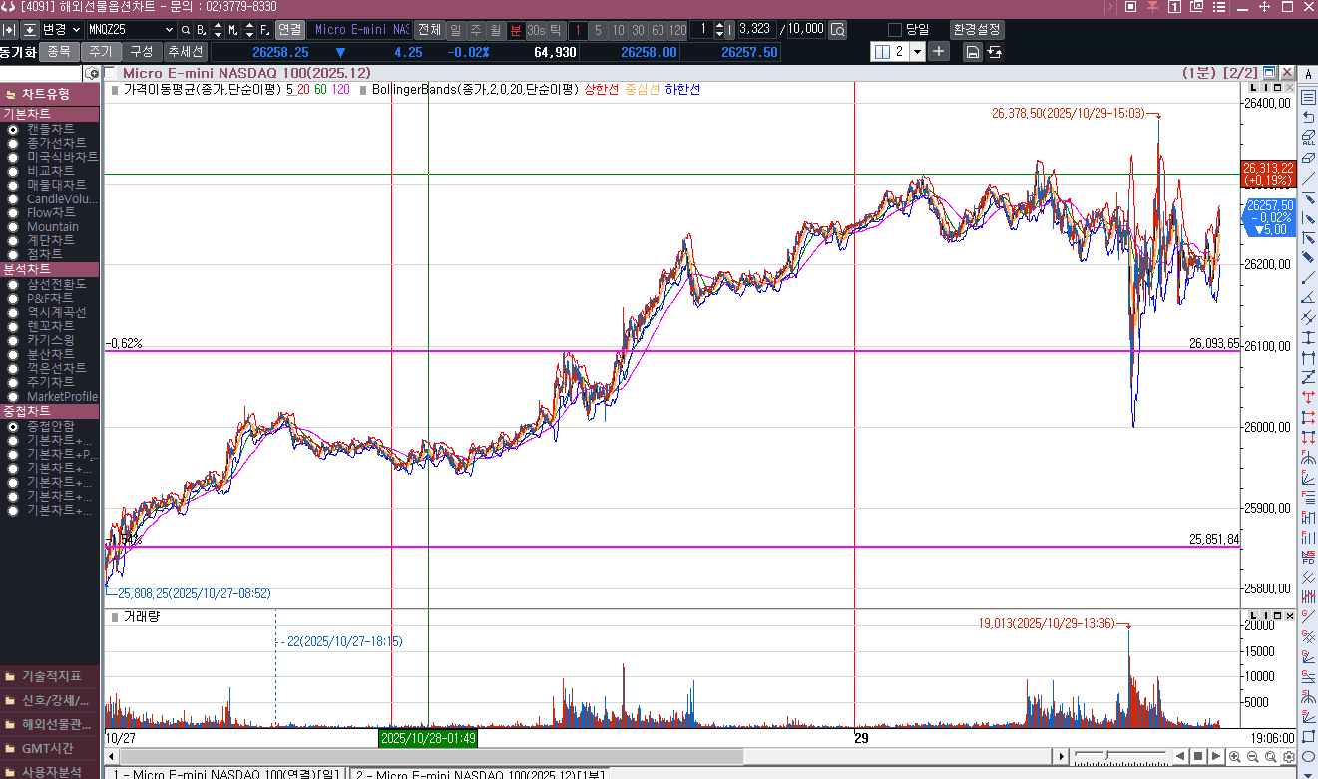This screenshot has width=1318, height=779.
Task: Enable the 당일 checkbox
Action: [895, 30]
